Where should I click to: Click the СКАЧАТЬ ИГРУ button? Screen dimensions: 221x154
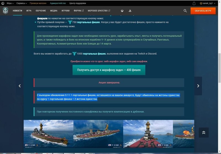tap(203, 11)
